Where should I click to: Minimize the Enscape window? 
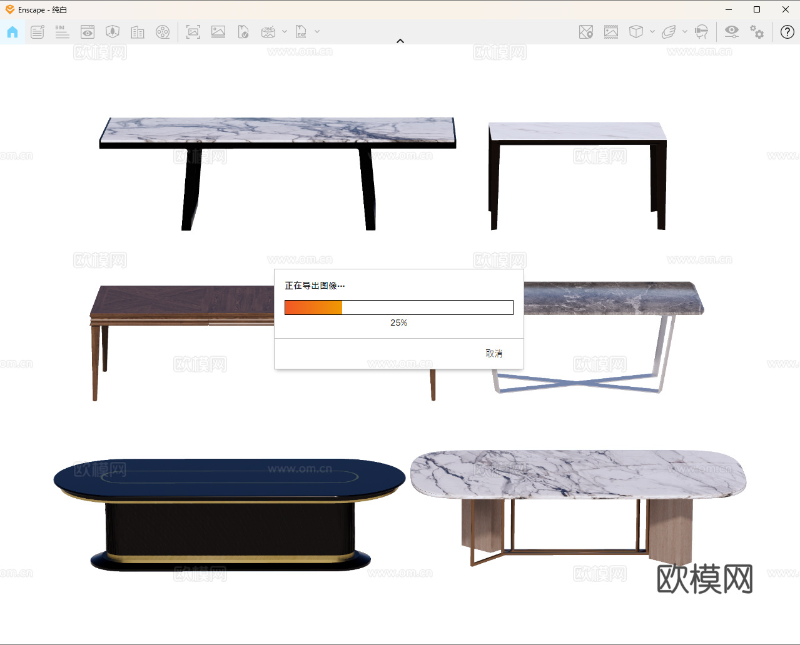[729, 9]
